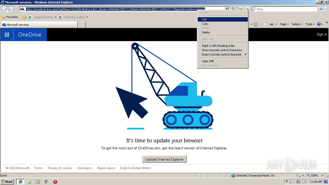Open search provider dropdown arrow
Image resolution: width=329 pixels, height=185 pixels.
pyautogui.click(x=326, y=9)
